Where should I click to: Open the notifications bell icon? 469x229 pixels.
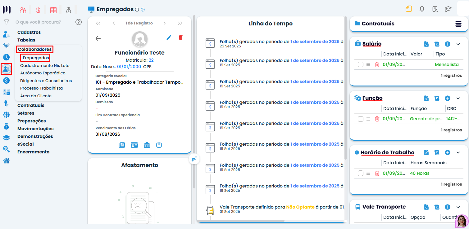click(x=422, y=9)
